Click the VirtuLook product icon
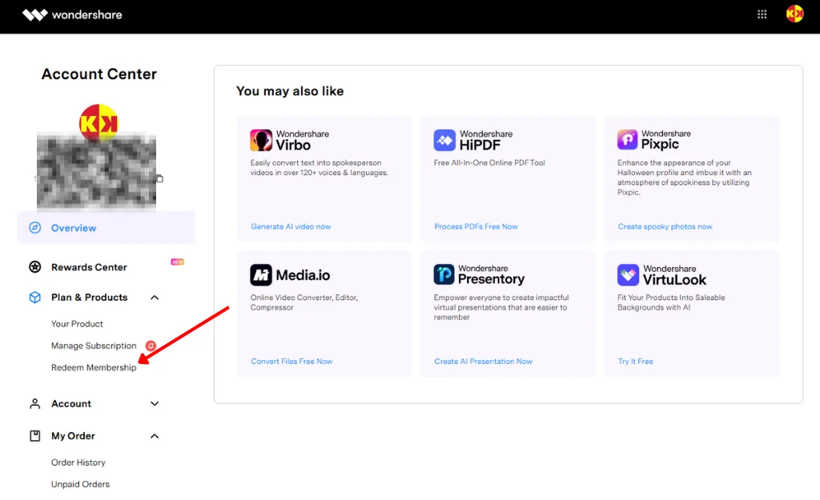 point(628,275)
